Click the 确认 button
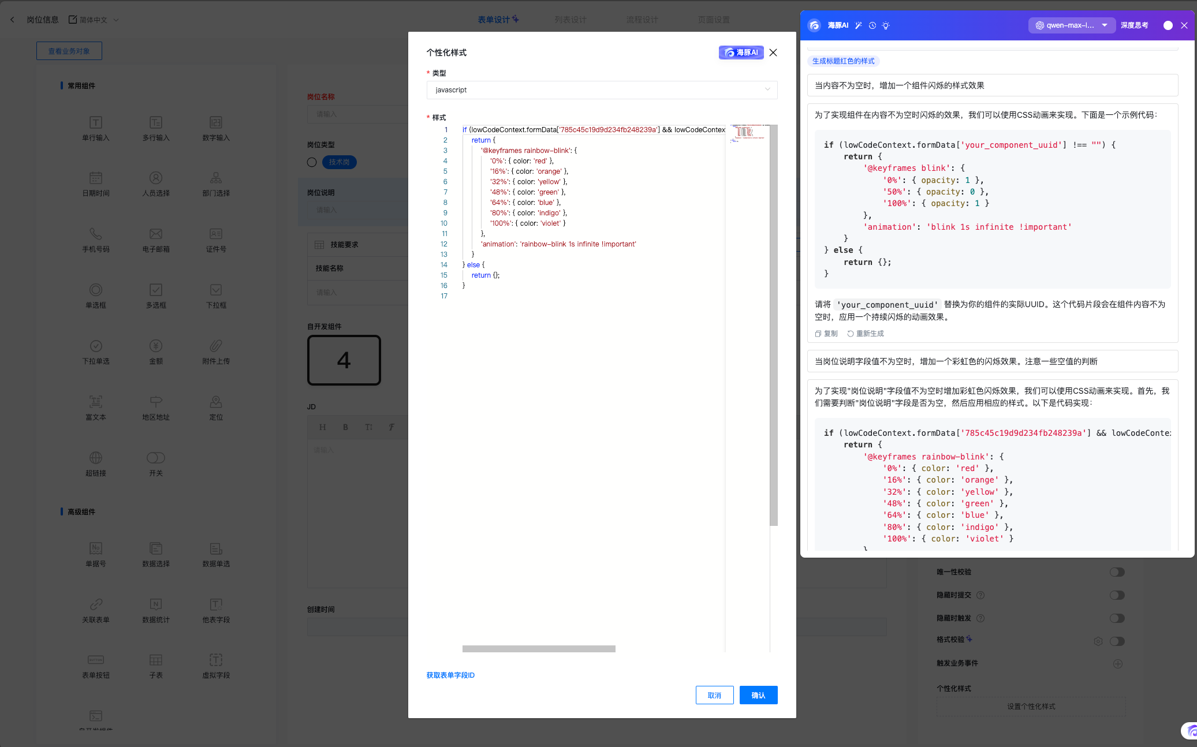This screenshot has height=747, width=1197. [x=758, y=695]
